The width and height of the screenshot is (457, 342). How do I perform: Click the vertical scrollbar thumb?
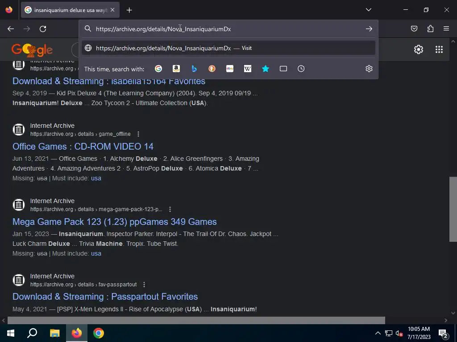[x=453, y=209]
